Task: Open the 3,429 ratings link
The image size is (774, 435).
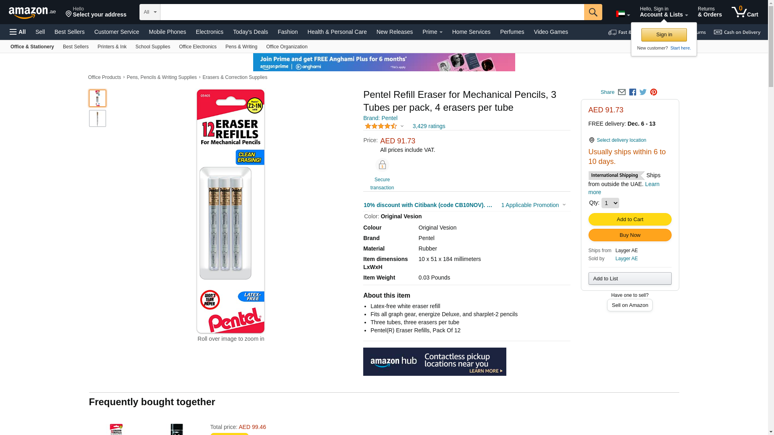Action: click(429, 126)
